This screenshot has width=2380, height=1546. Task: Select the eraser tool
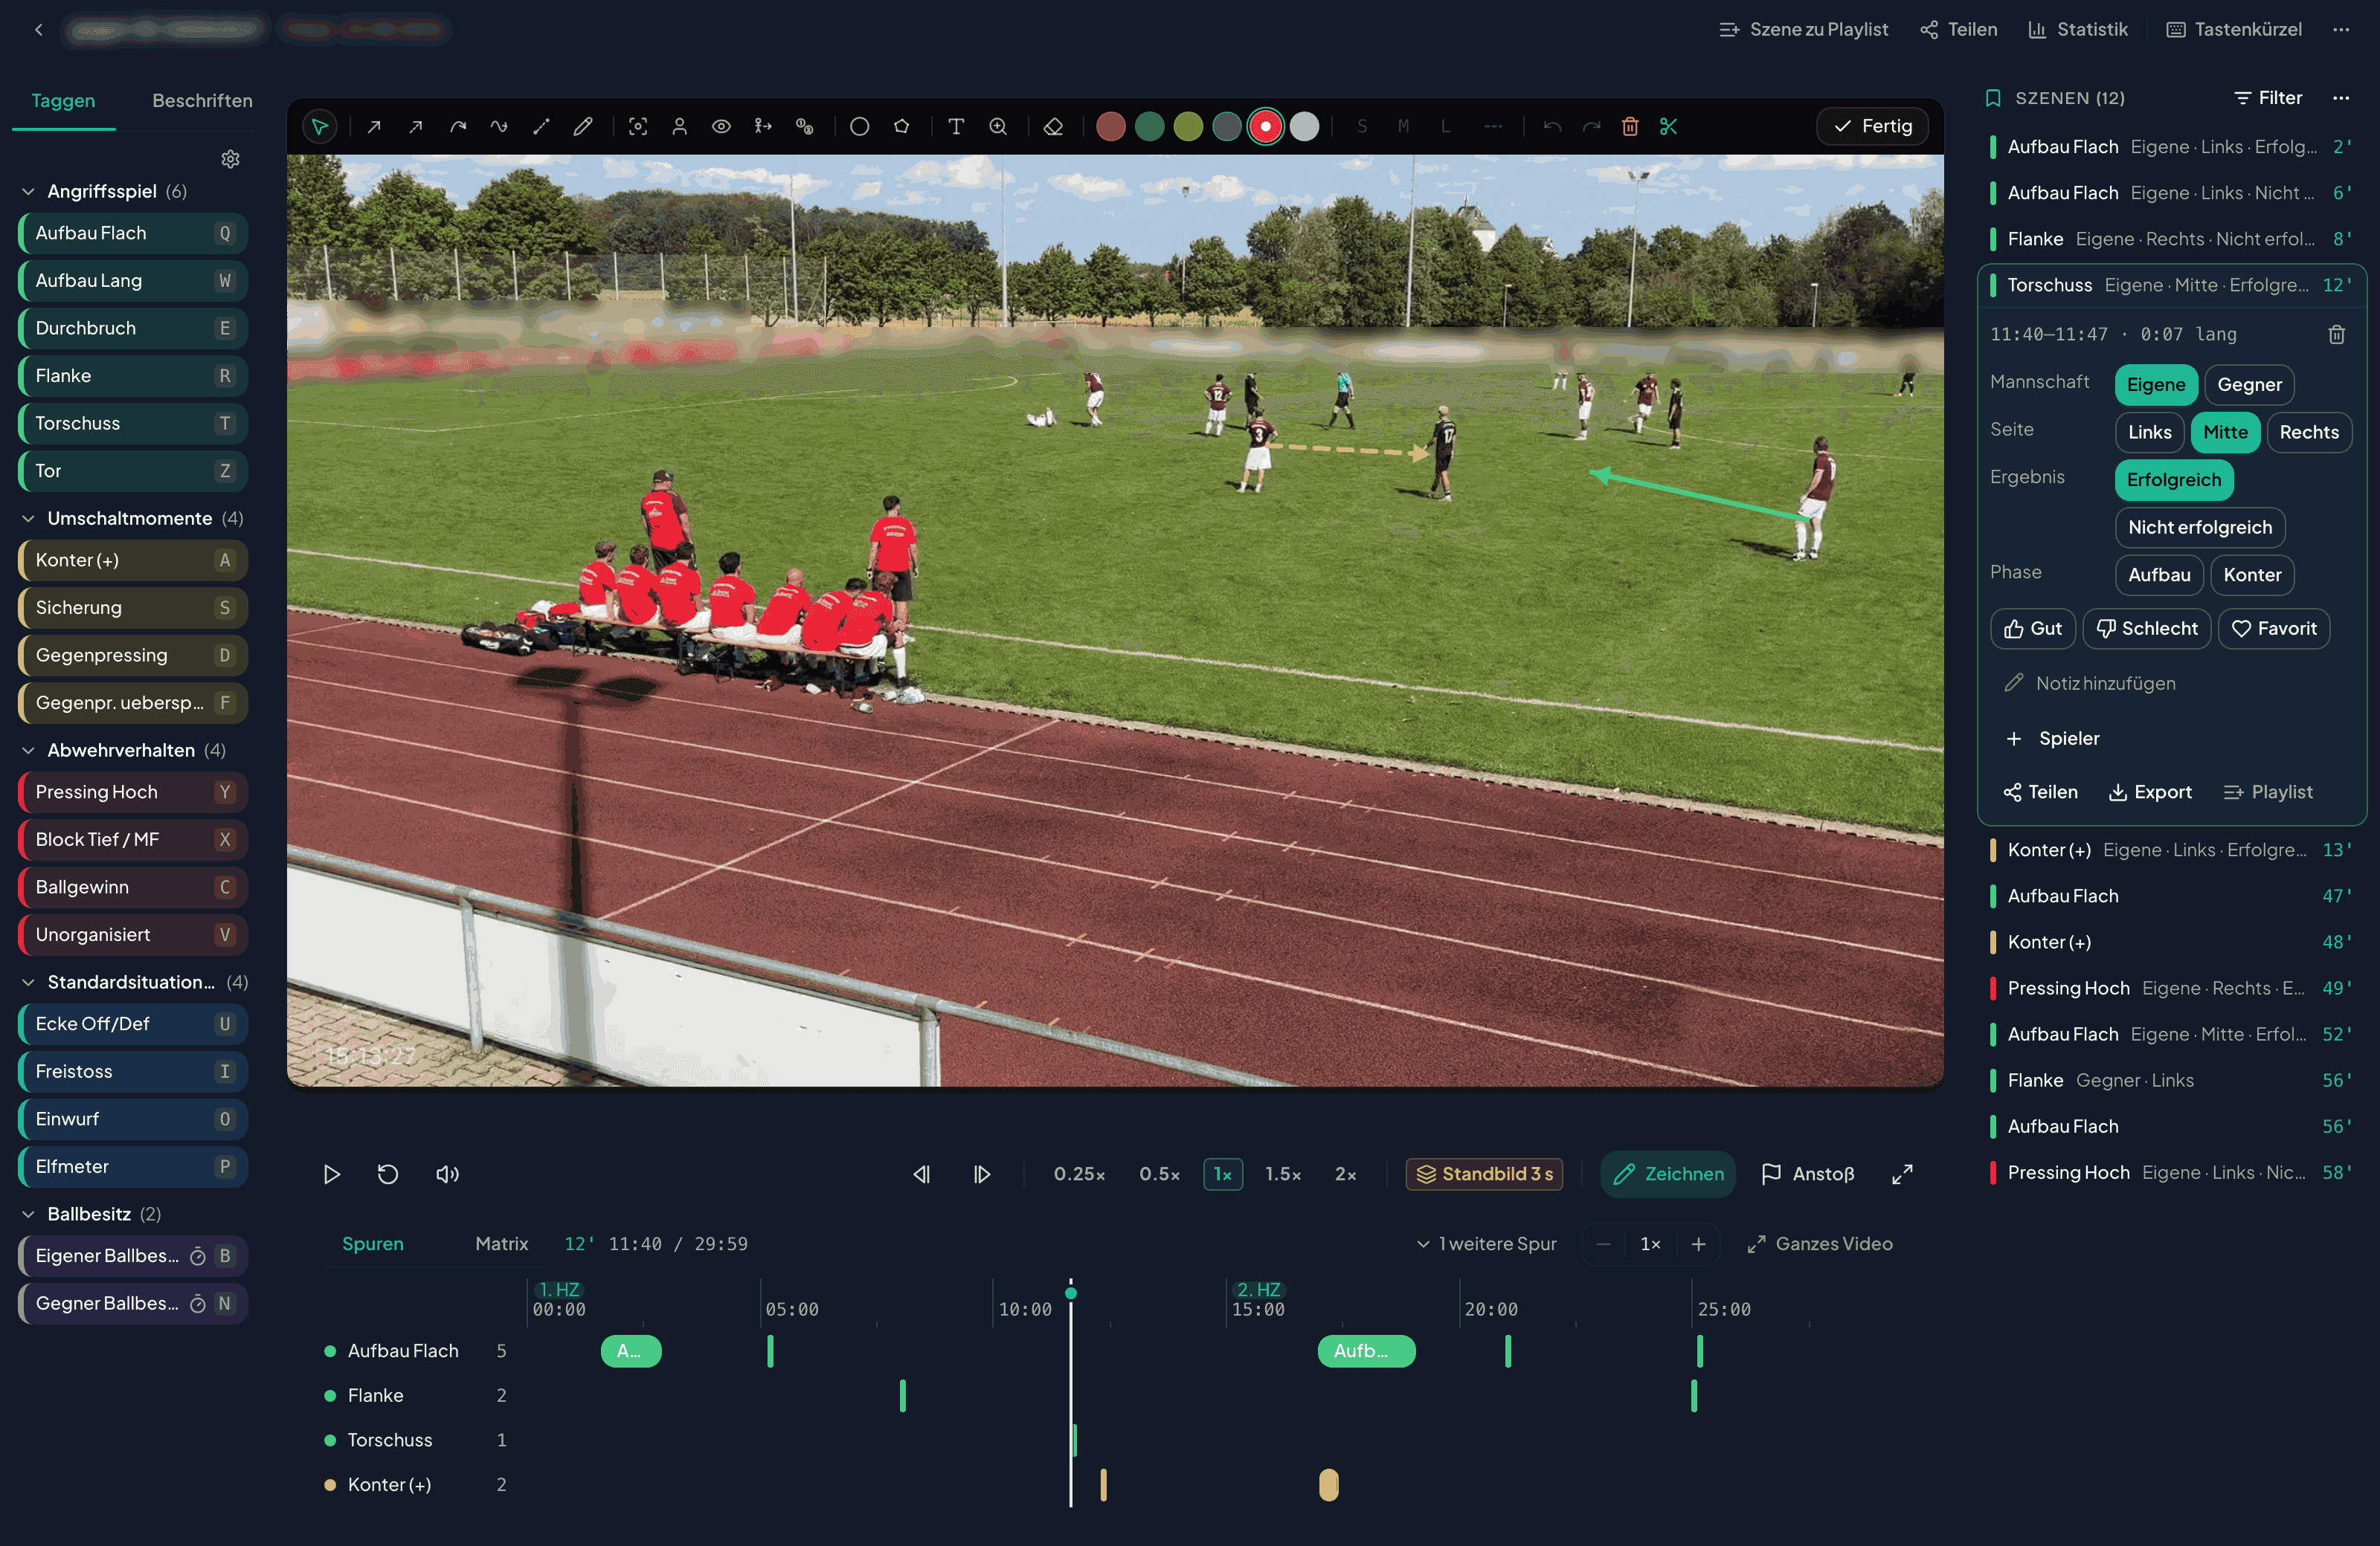[x=1053, y=127]
